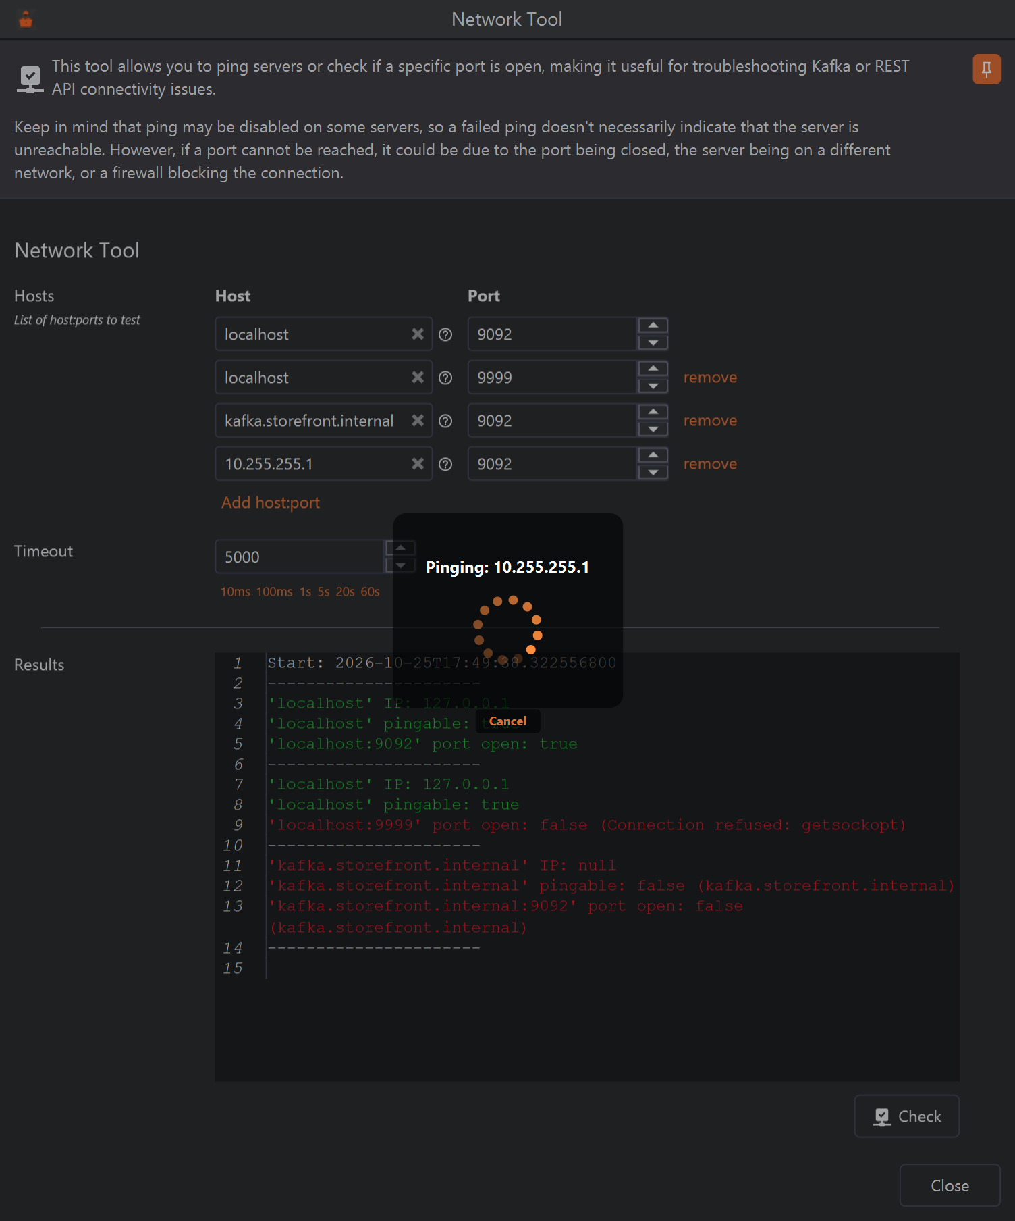Edit the 9999 port field
Viewport: 1015px width, 1221px height.
click(x=552, y=378)
